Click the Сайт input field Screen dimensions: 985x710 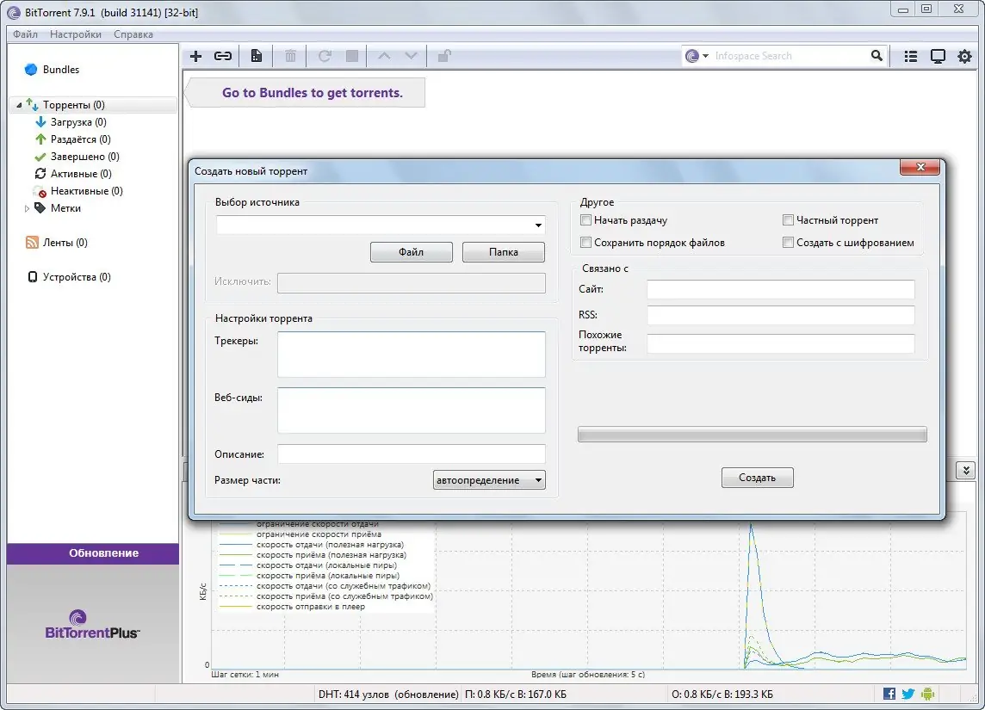pos(781,289)
